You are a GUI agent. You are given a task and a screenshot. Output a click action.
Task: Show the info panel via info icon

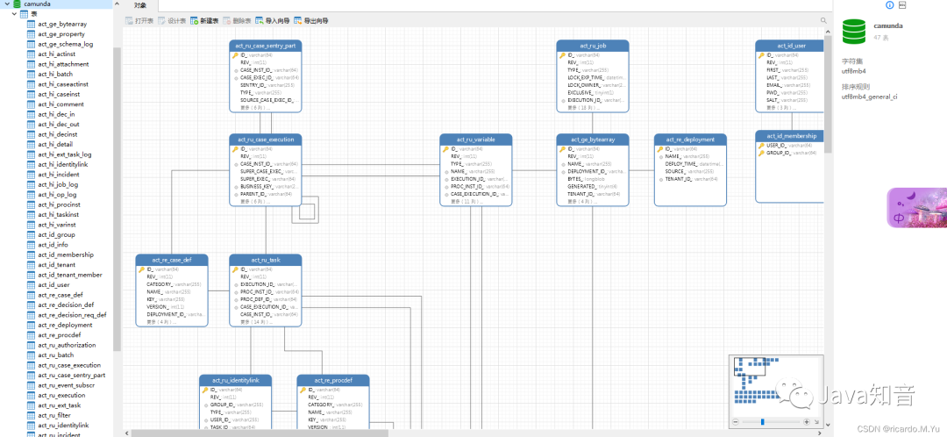(x=891, y=5)
